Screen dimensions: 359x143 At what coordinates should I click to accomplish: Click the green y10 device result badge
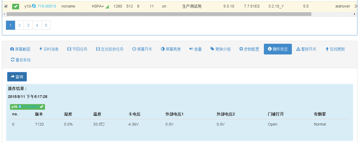tap(27, 107)
